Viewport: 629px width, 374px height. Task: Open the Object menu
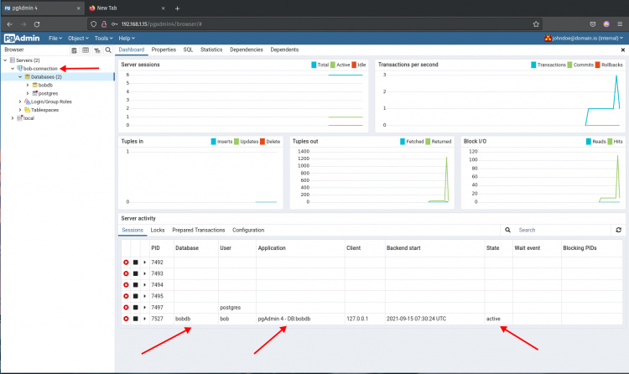(x=77, y=38)
